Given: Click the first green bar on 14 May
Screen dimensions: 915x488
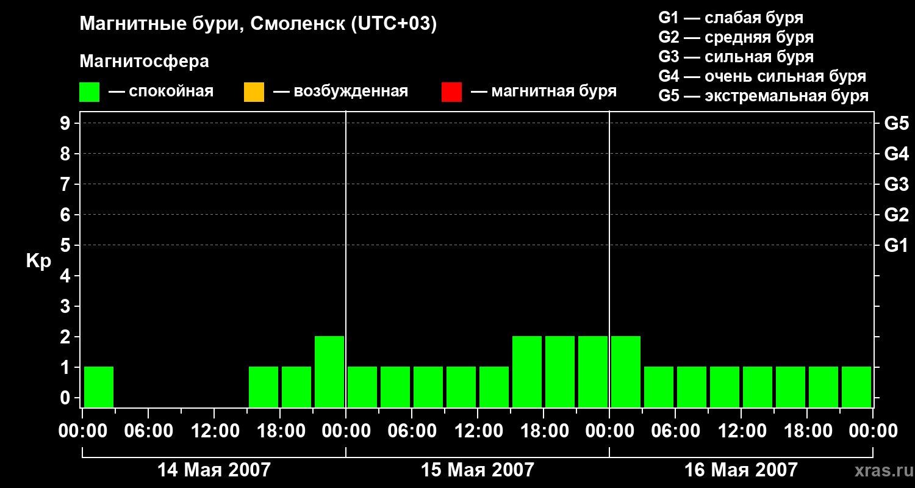Looking at the screenshot, I should pos(99,387).
